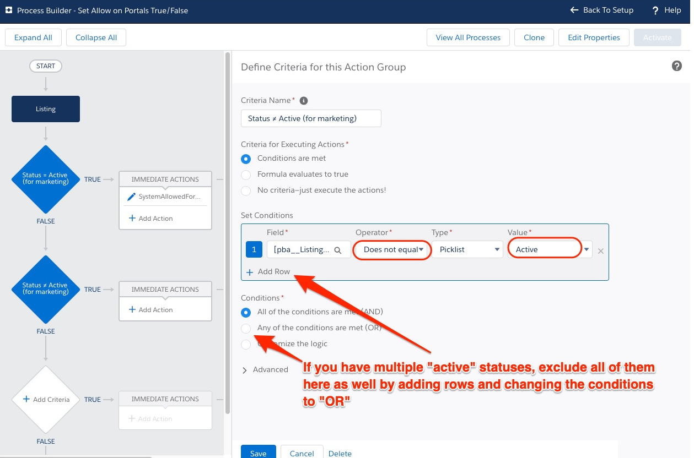Image resolution: width=694 pixels, height=458 pixels.
Task: Click the Add Row plus icon
Action: (249, 271)
